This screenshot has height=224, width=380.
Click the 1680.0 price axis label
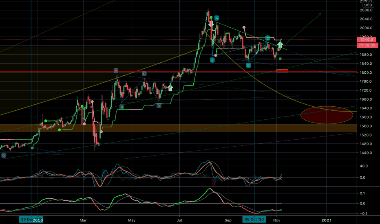[x=366, y=99]
